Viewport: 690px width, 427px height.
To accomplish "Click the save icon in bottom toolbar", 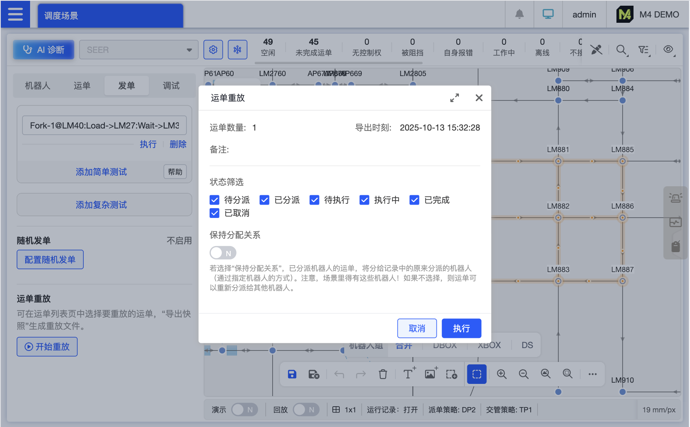I will click(x=292, y=374).
